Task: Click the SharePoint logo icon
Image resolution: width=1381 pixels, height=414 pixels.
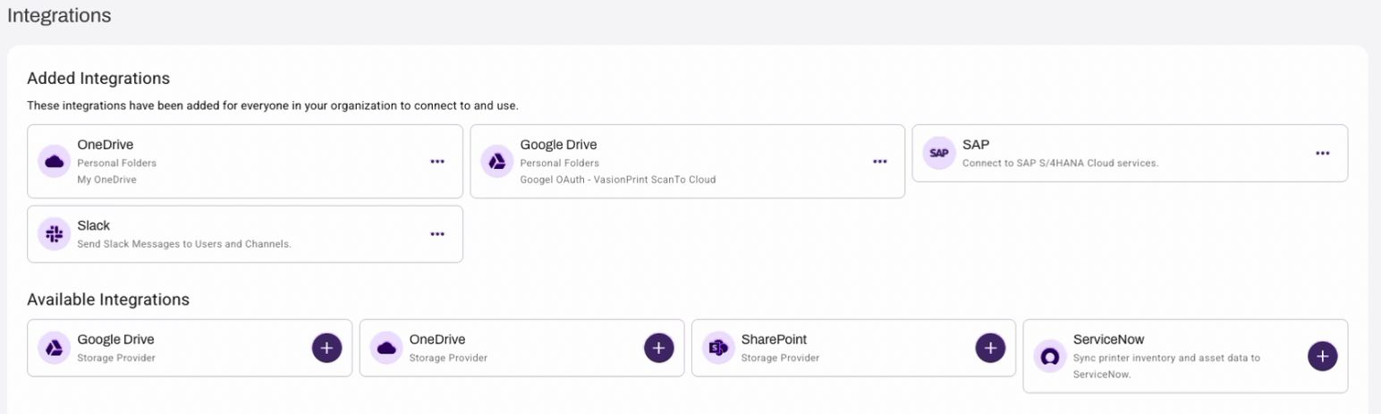Action: (718, 348)
